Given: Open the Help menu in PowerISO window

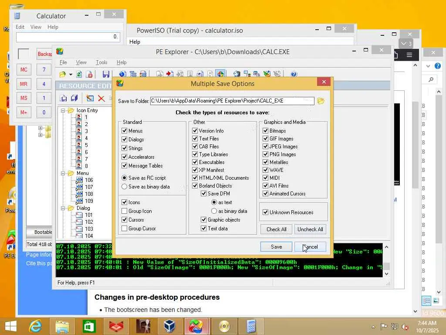Looking at the screenshot, I should (135, 42).
